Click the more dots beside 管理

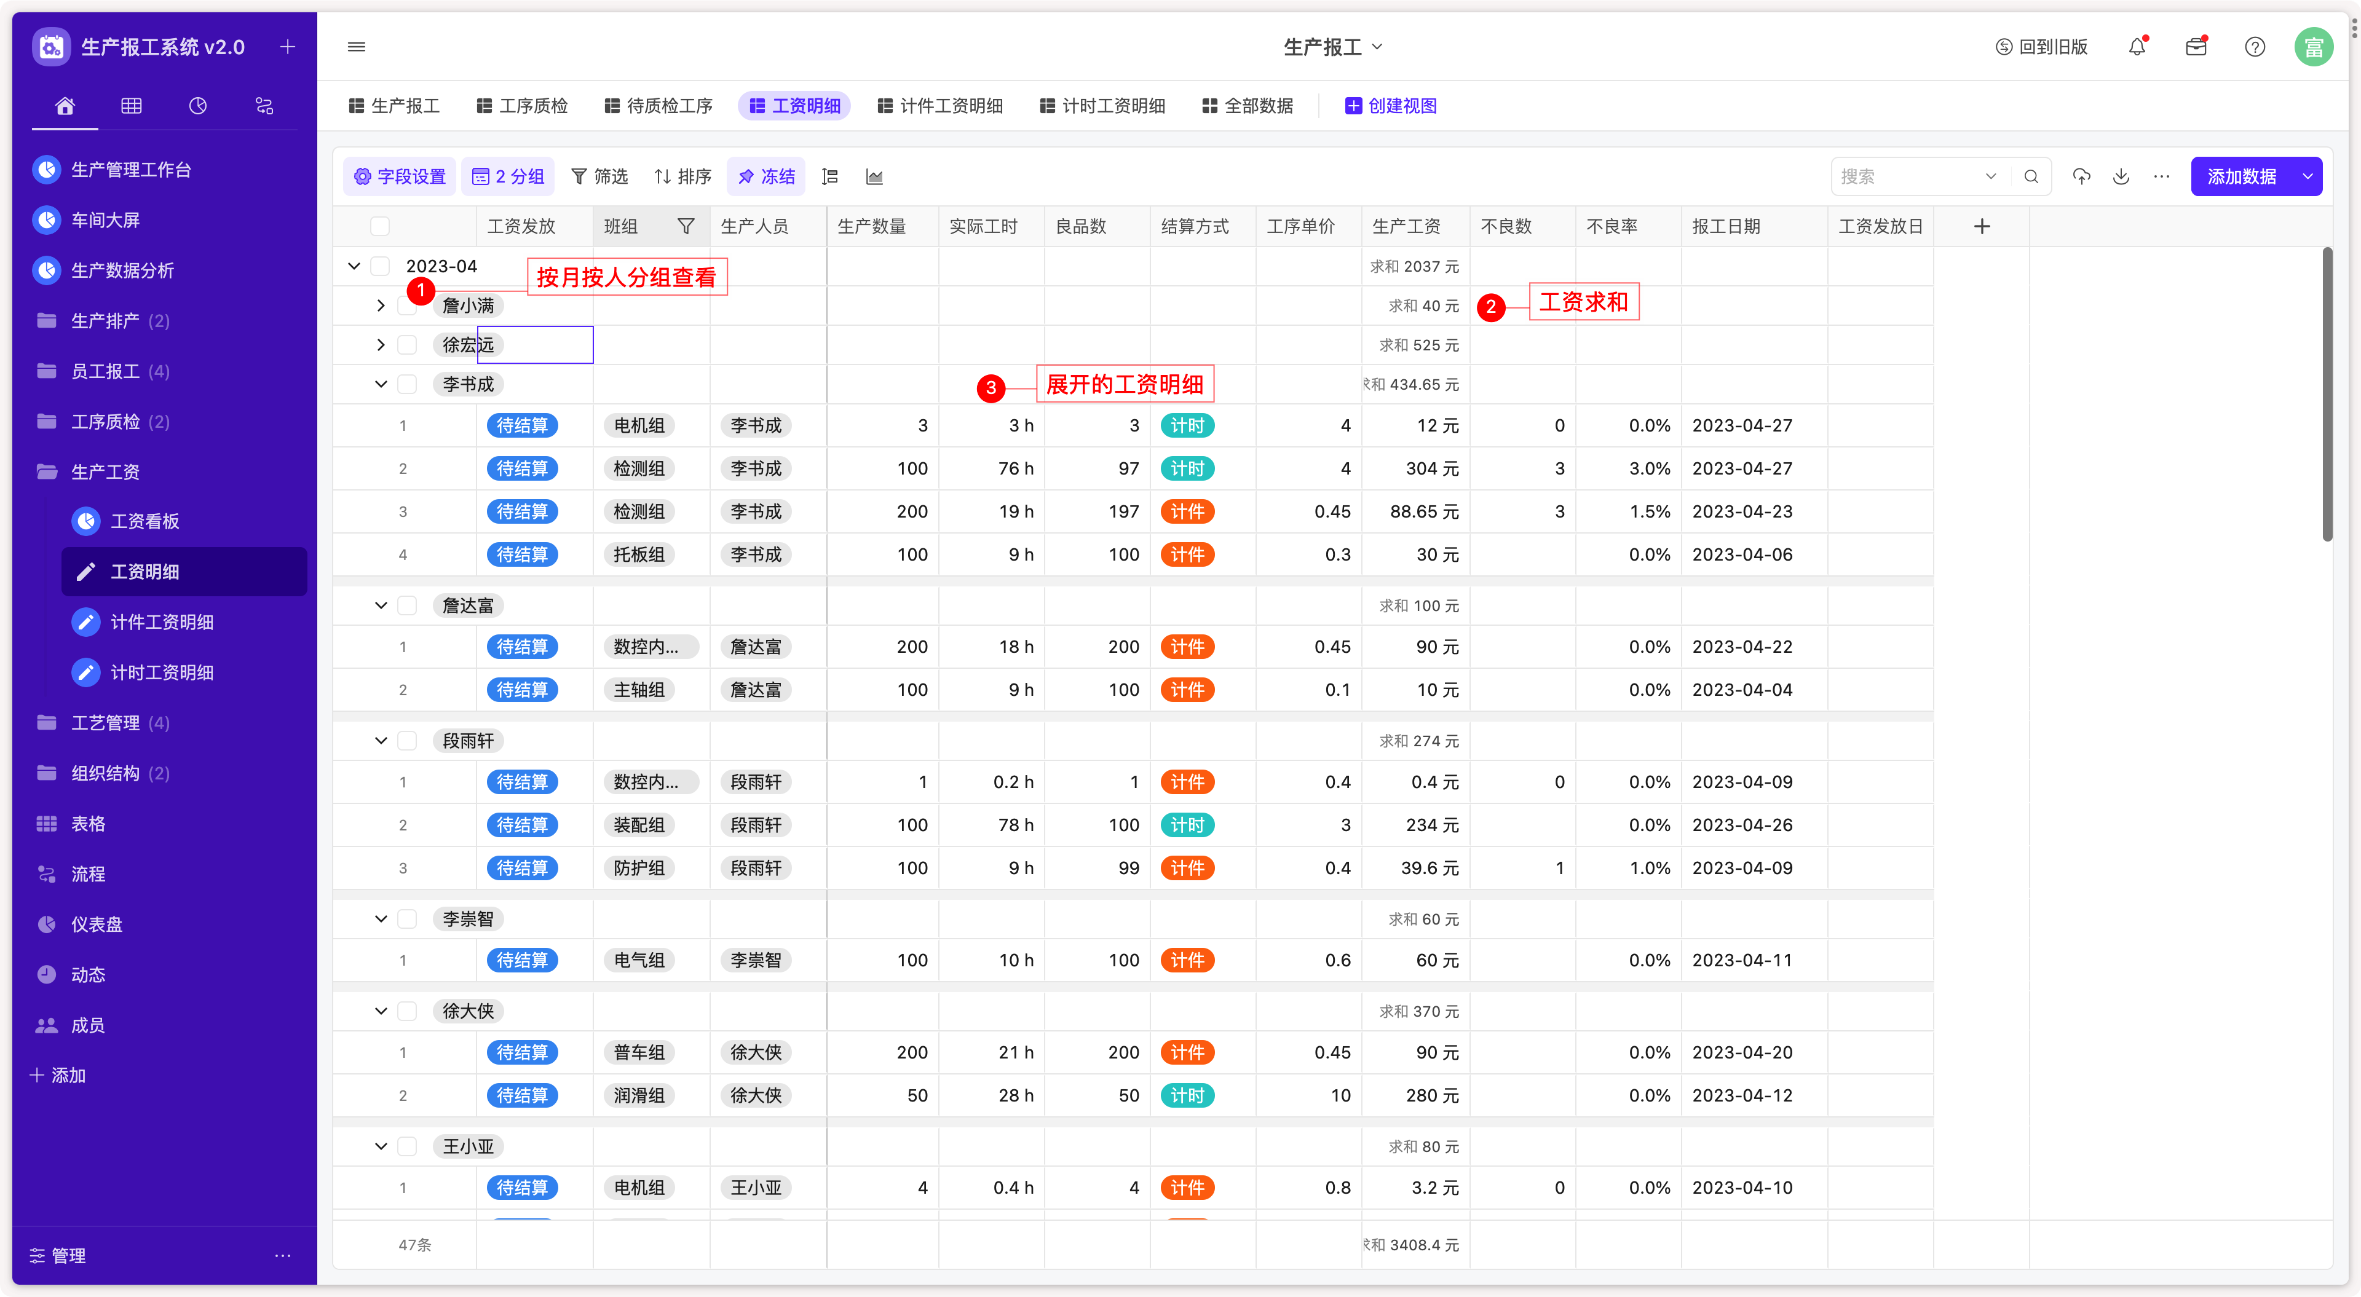coord(282,1256)
